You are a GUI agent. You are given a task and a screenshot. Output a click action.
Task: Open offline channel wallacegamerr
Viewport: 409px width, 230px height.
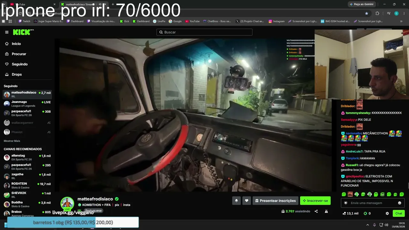click(27, 123)
